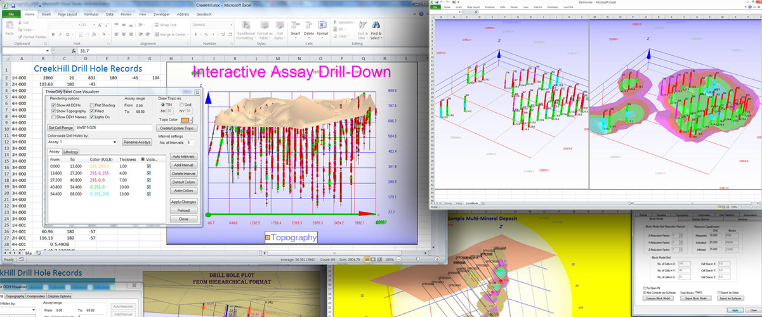This screenshot has height=317, width=762.
Task: Click the Cut icon in CreekHill Excel
Action: [20, 23]
